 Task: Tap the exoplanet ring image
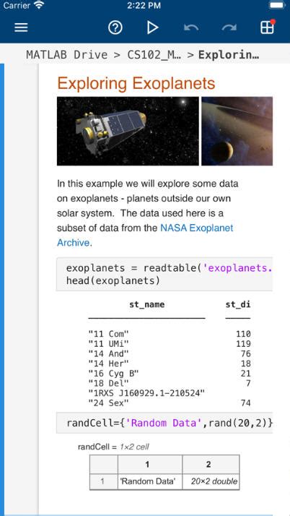[237, 131]
